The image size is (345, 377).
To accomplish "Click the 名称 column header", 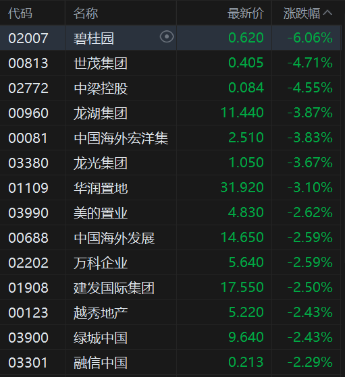I will point(86,13).
